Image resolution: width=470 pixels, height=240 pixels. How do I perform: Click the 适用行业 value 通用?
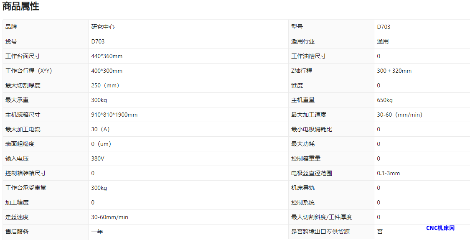tap(383, 41)
